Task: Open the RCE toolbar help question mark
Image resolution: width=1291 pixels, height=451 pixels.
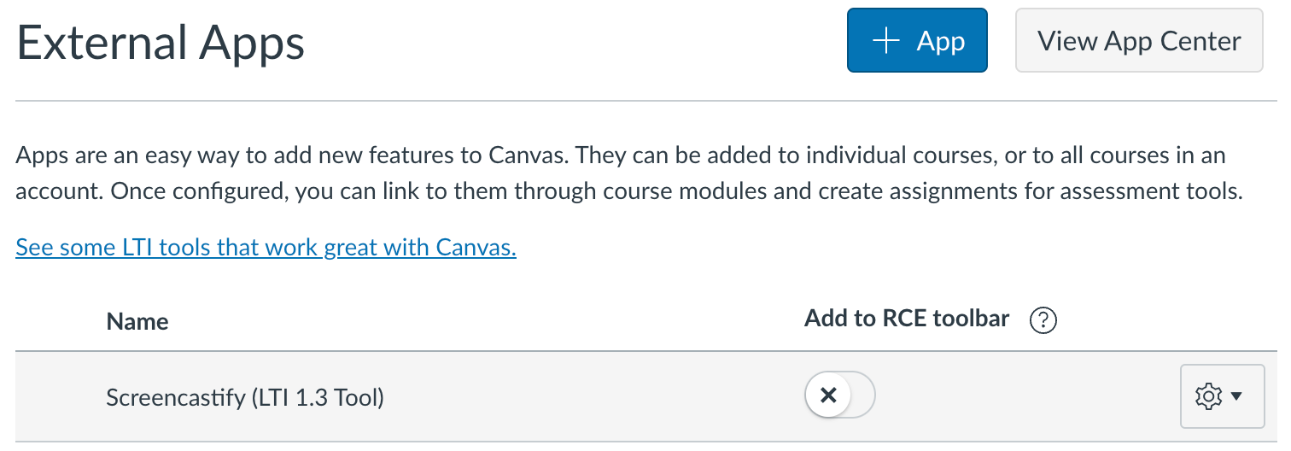Action: coord(1043,320)
